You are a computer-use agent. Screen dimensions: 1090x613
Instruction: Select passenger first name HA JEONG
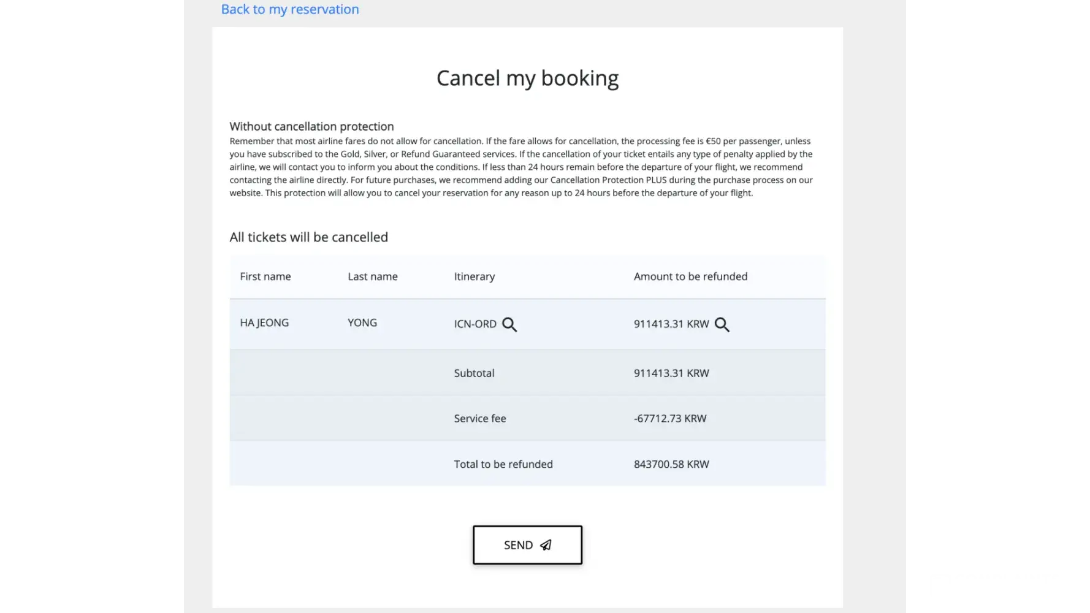click(x=264, y=323)
